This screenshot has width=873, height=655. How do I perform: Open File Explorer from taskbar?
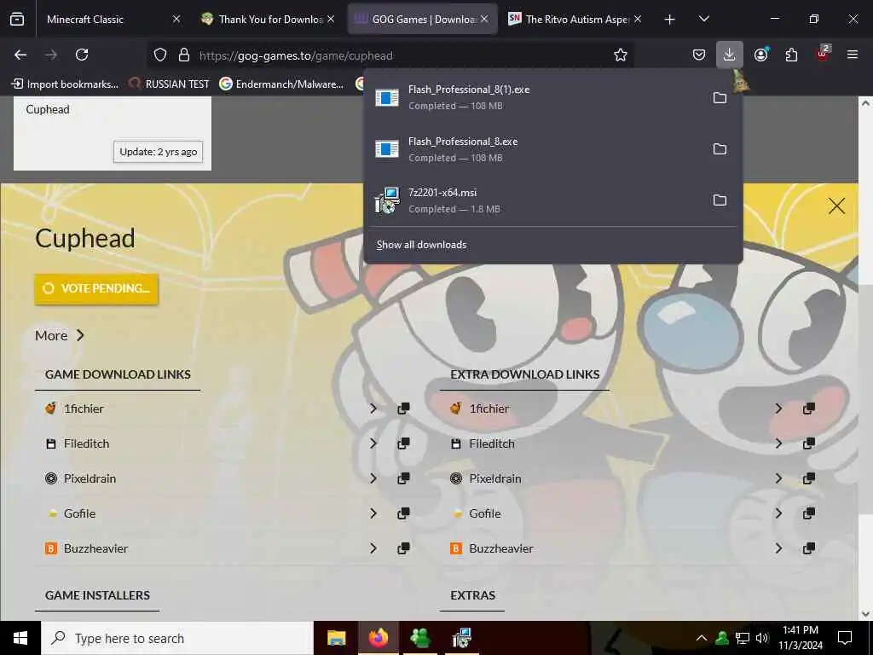336,638
